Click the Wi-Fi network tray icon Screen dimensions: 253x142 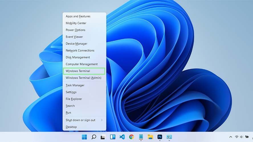tap(236, 137)
